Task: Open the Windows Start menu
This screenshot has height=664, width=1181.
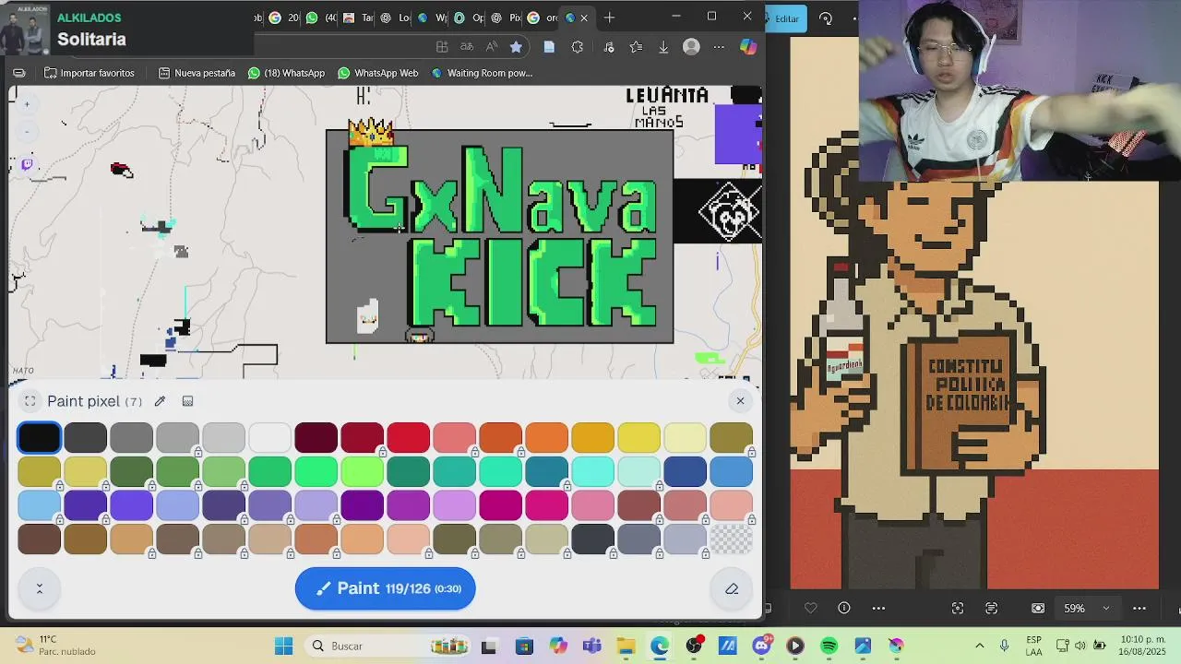Action: click(283, 646)
